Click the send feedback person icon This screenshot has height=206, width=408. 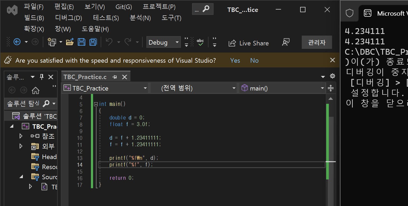pyautogui.click(x=286, y=42)
